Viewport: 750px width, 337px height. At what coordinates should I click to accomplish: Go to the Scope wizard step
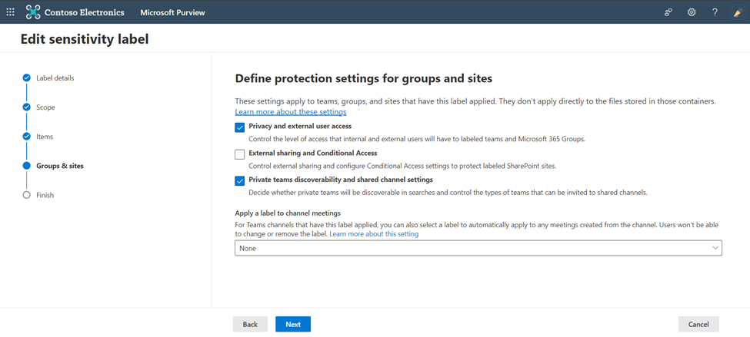click(45, 107)
